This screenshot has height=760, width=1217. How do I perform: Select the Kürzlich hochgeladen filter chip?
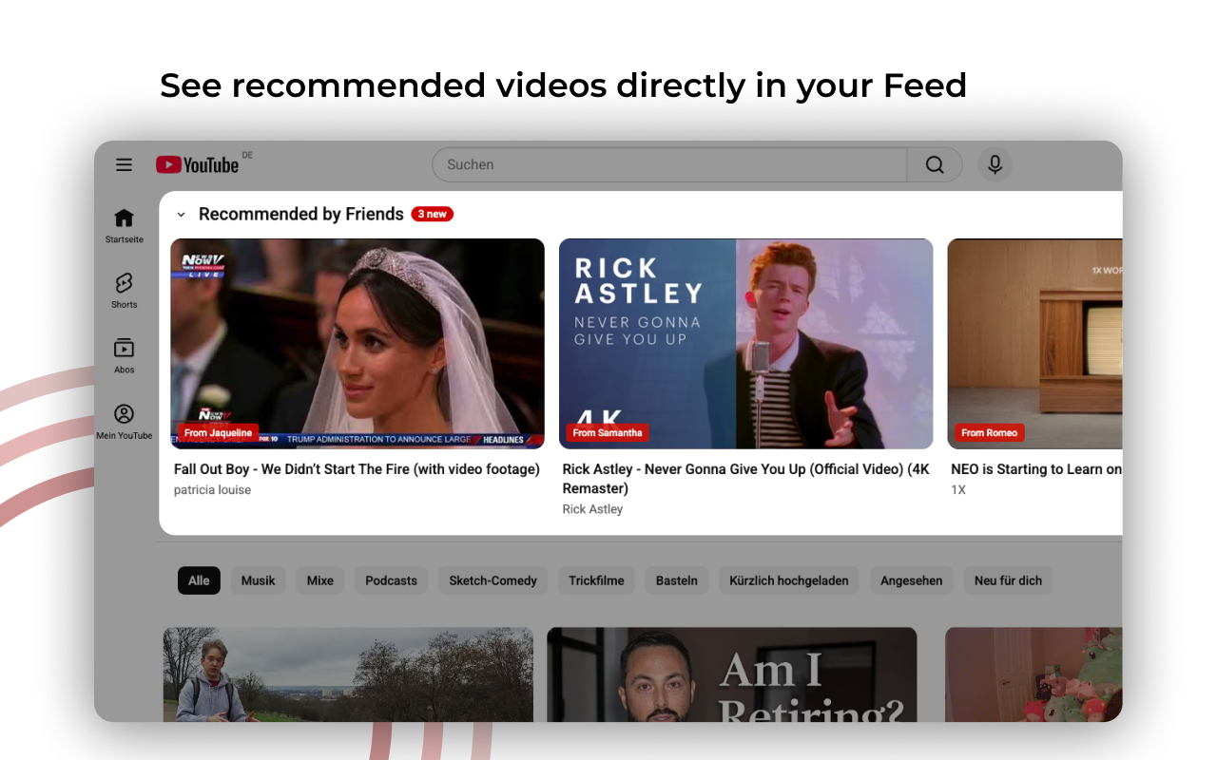coord(789,580)
